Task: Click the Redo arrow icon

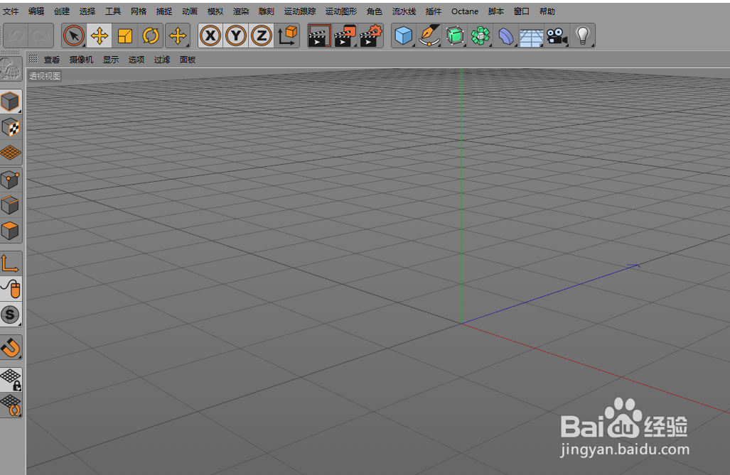Action: 41,36
